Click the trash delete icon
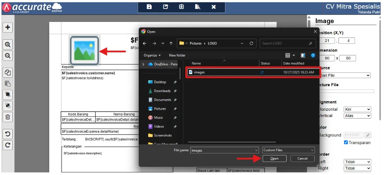 (x=7, y=117)
